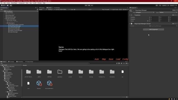
Task: Click the Load button in game view
Action: coord(118,59)
